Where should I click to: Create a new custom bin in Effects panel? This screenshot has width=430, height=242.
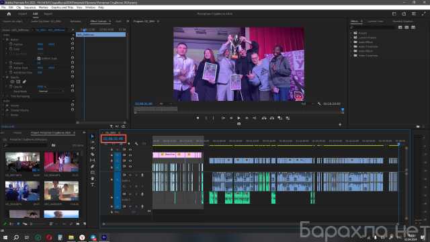(x=418, y=126)
